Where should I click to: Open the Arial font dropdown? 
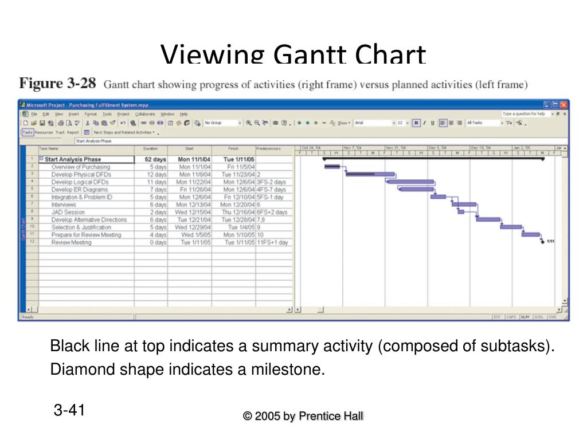click(x=394, y=123)
